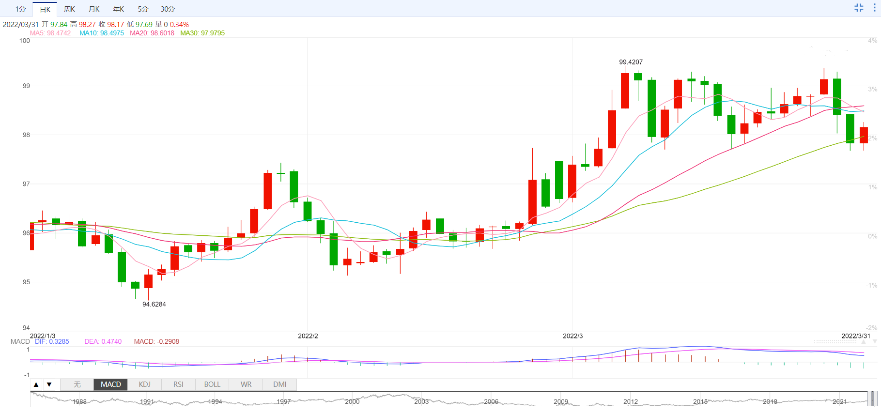The height and width of the screenshot is (414, 881).
Task: Click the MA30: 97.9795 legend label
Action: coord(202,33)
